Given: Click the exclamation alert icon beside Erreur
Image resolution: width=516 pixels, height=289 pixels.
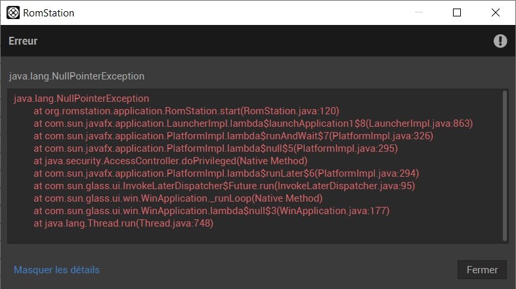Looking at the screenshot, I should (x=500, y=41).
